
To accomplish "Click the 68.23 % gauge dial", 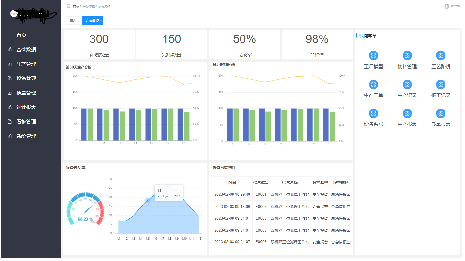I will [85, 210].
